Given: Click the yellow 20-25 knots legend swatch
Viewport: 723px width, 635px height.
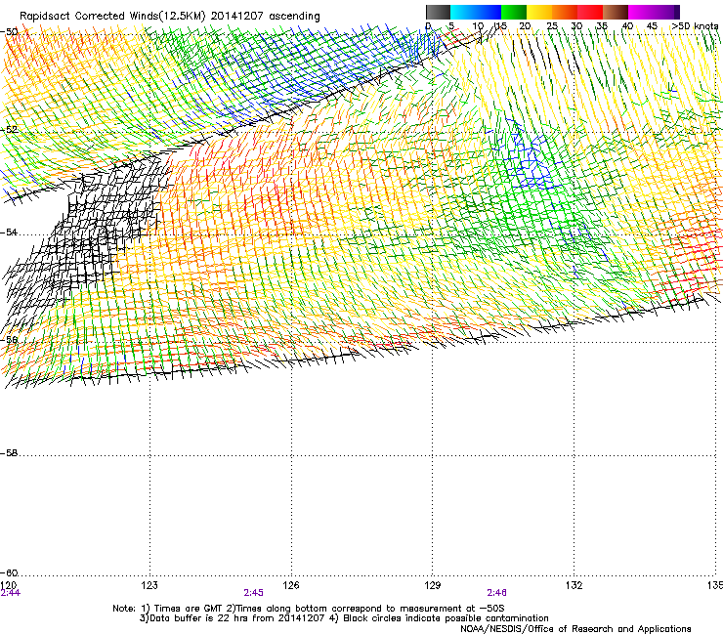Looking at the screenshot, I should click(539, 12).
